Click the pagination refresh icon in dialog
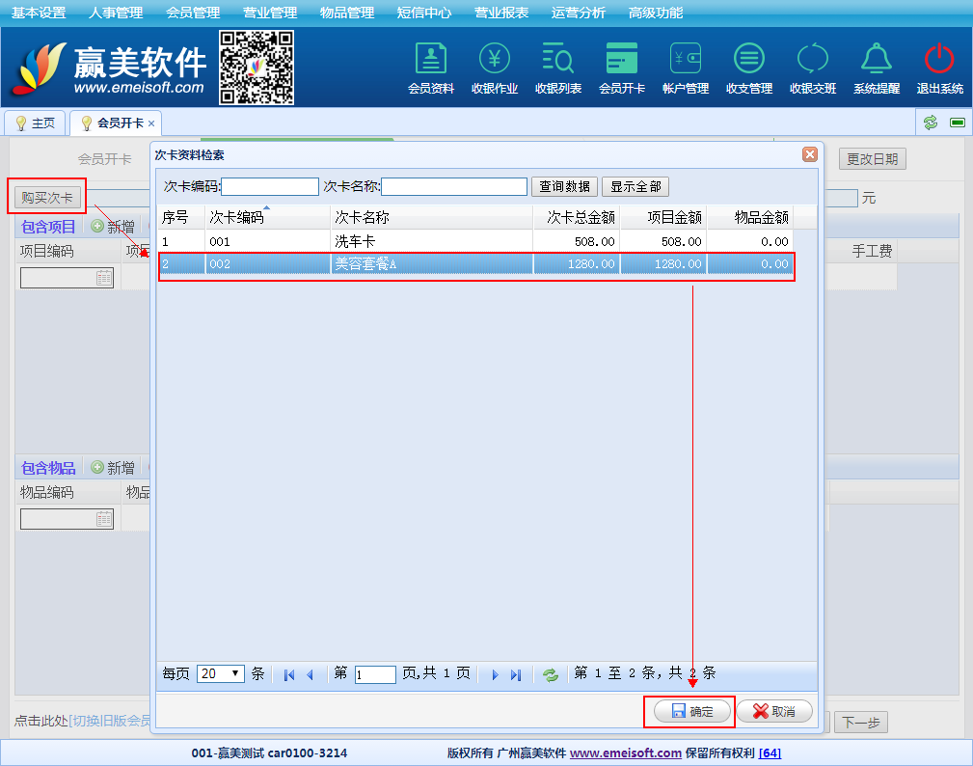Image resolution: width=973 pixels, height=766 pixels. click(x=551, y=674)
